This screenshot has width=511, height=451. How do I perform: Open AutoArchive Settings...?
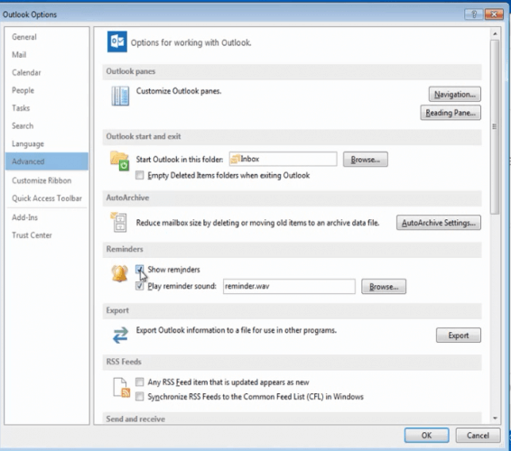tap(439, 223)
